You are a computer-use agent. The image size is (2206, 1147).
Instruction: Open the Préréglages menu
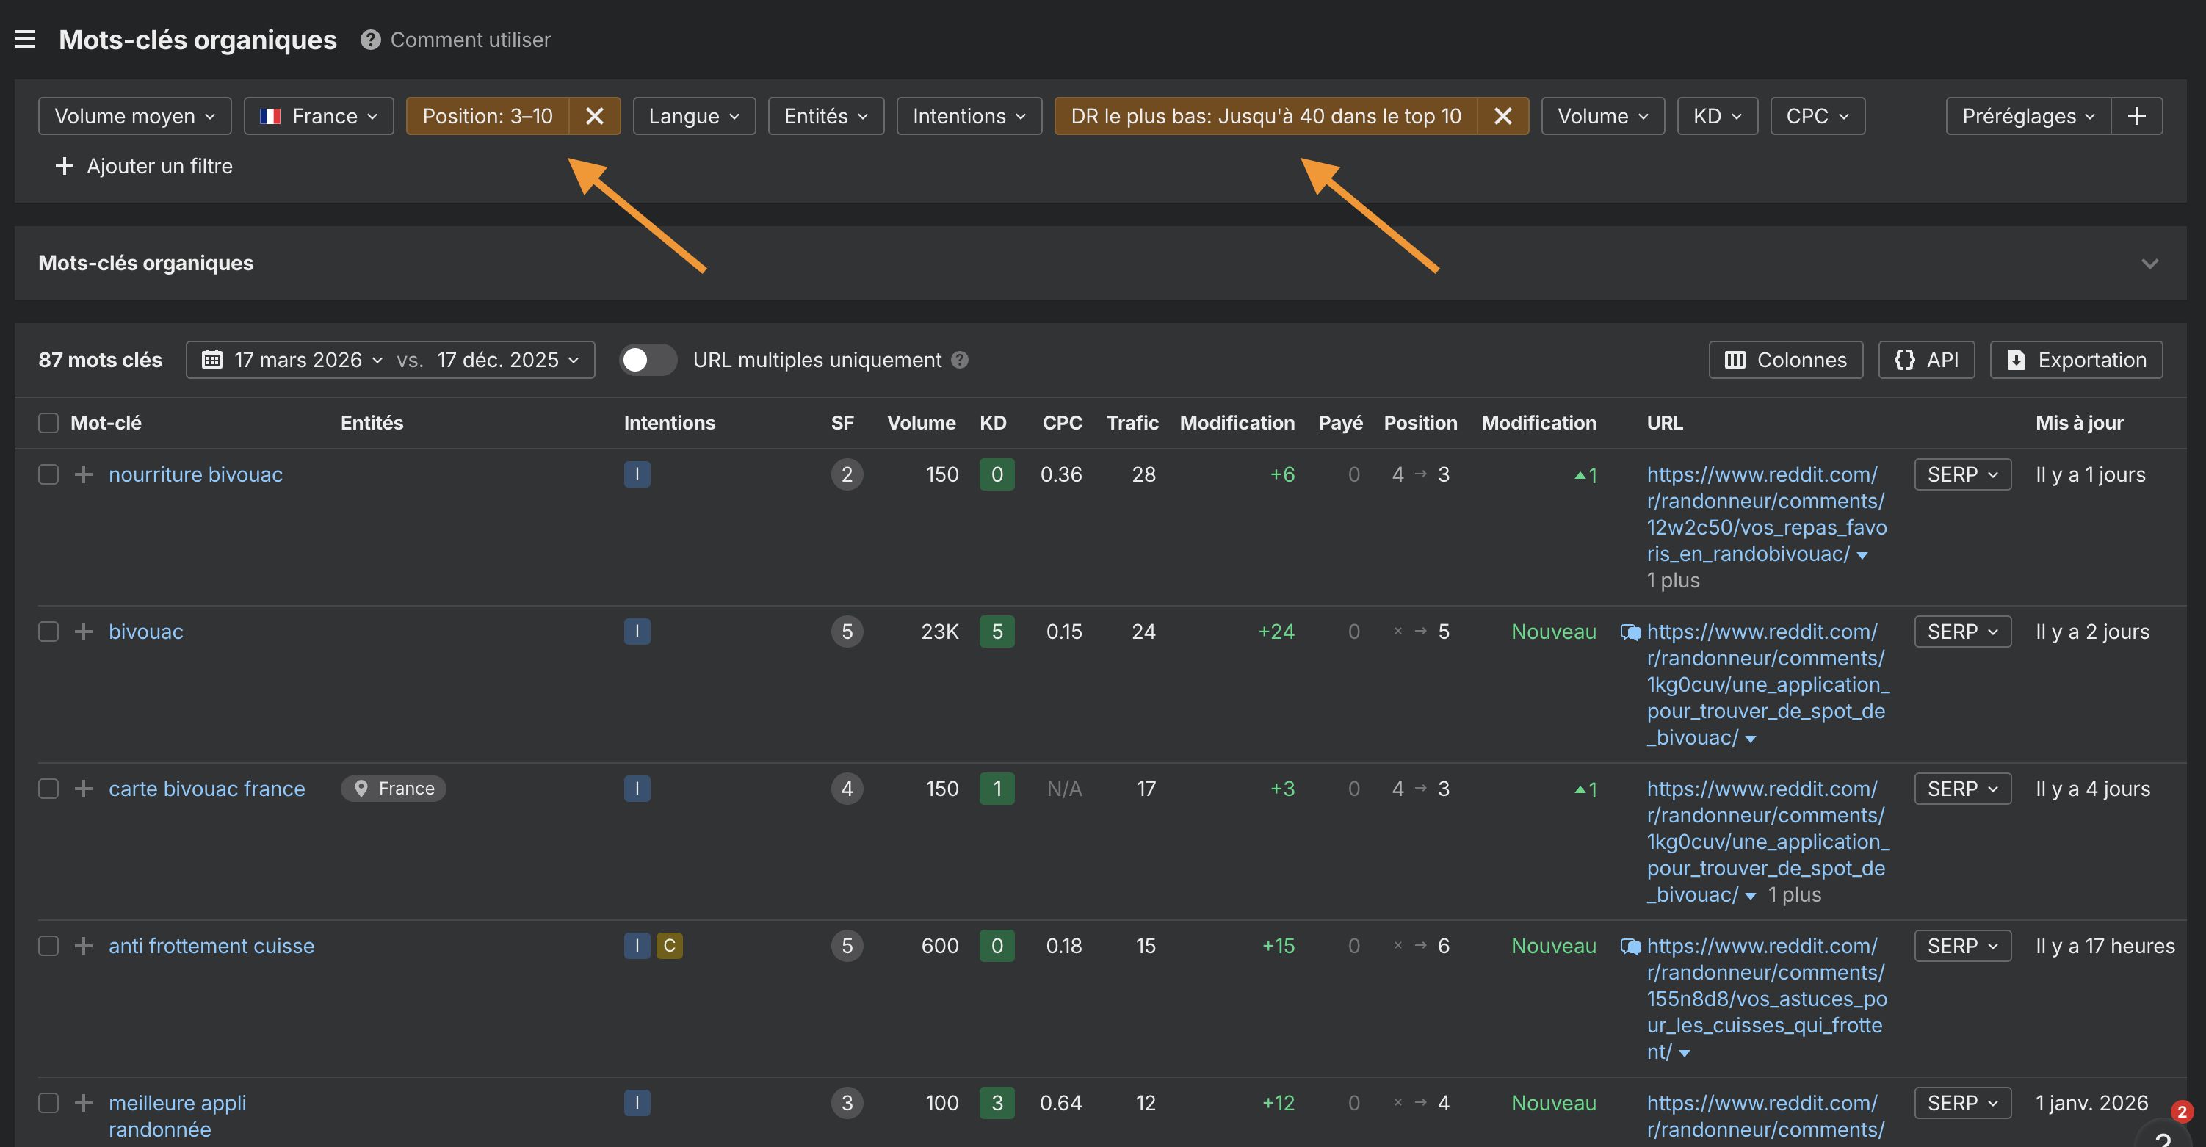coord(2027,115)
